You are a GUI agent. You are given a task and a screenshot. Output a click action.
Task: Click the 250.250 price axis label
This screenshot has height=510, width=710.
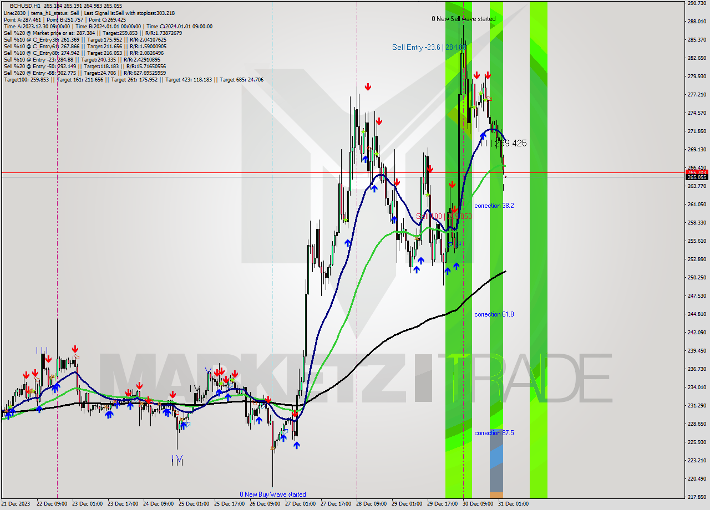coord(697,277)
